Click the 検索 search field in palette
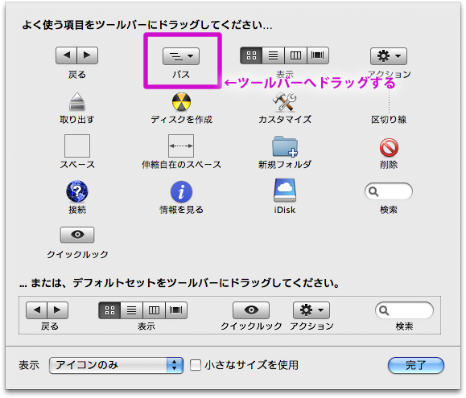The image size is (466, 398). click(389, 191)
